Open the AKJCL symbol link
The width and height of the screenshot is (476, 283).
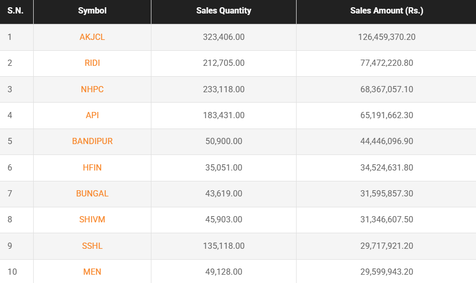[x=92, y=37]
